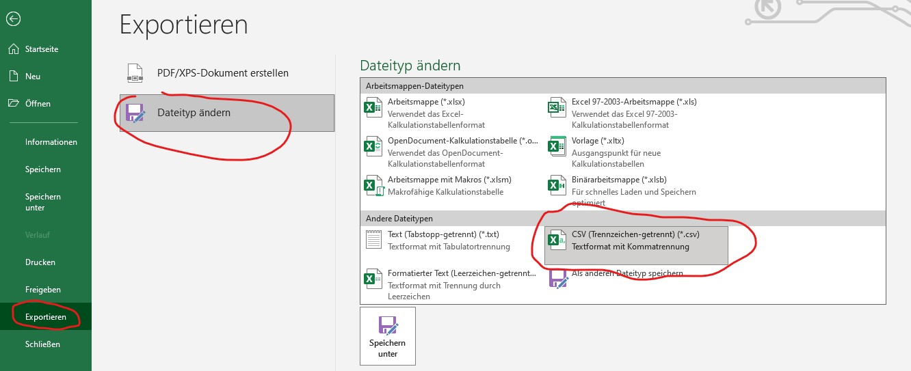
Task: Click the back arrow icon
Action: [13, 19]
